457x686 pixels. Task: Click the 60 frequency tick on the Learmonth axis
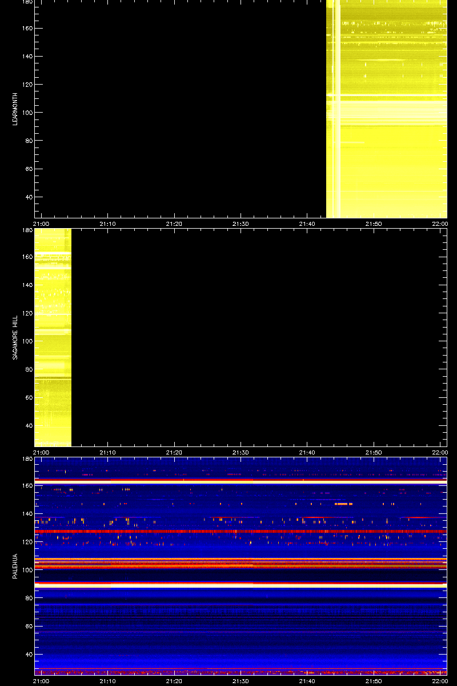click(28, 169)
